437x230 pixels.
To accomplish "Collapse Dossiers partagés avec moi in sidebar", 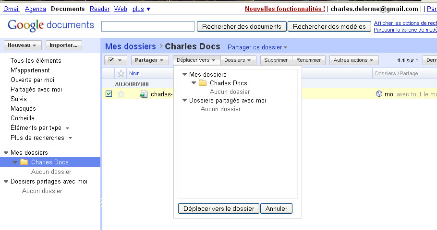I will coord(6,182).
